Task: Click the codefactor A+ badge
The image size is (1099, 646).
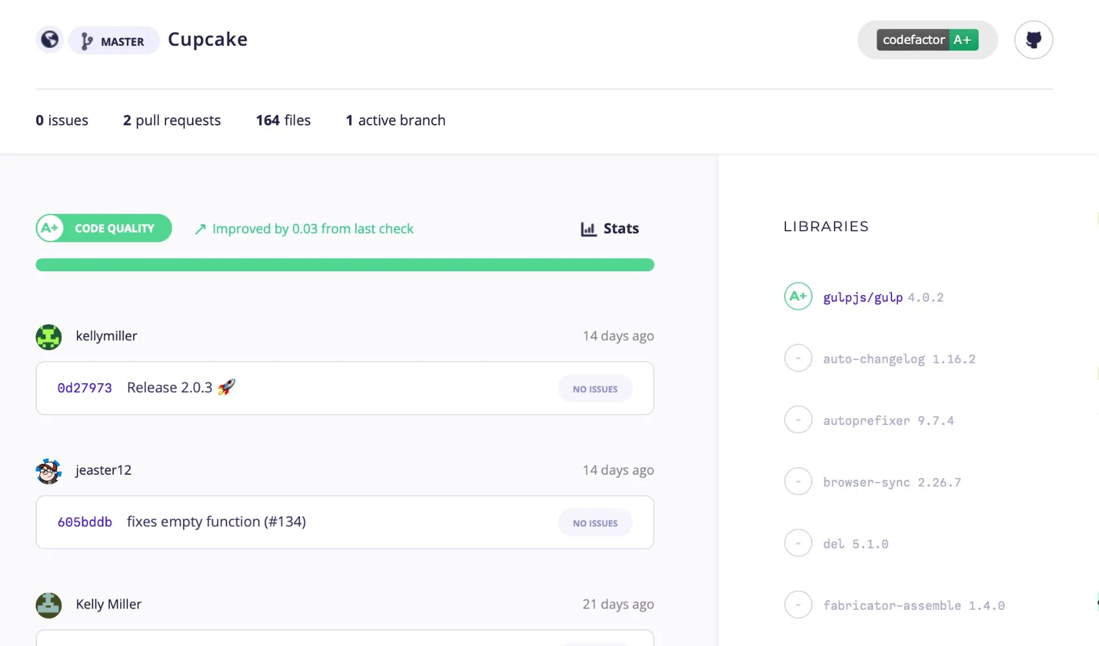Action: click(x=927, y=40)
